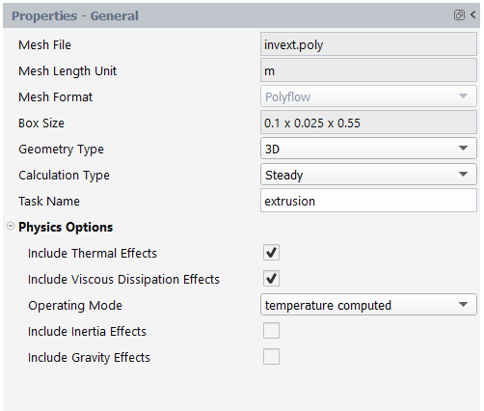Image resolution: width=484 pixels, height=411 pixels.
Task: Click the Geometry Type label
Action: (x=61, y=150)
